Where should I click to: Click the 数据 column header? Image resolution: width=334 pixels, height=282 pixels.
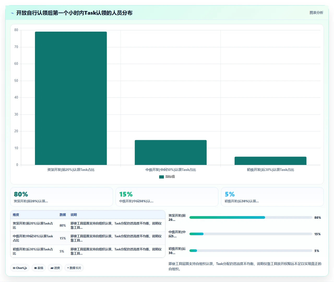coord(63,215)
